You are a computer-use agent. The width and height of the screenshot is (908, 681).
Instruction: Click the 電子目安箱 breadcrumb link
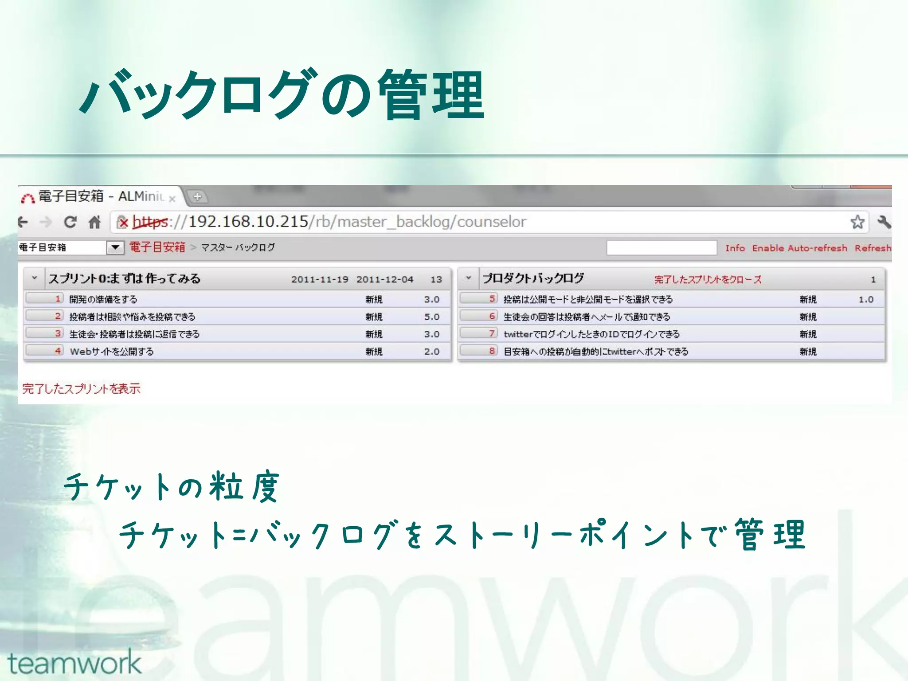157,247
